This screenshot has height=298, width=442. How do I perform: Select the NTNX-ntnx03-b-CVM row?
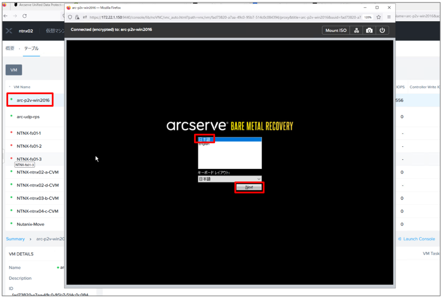[x=38, y=198]
